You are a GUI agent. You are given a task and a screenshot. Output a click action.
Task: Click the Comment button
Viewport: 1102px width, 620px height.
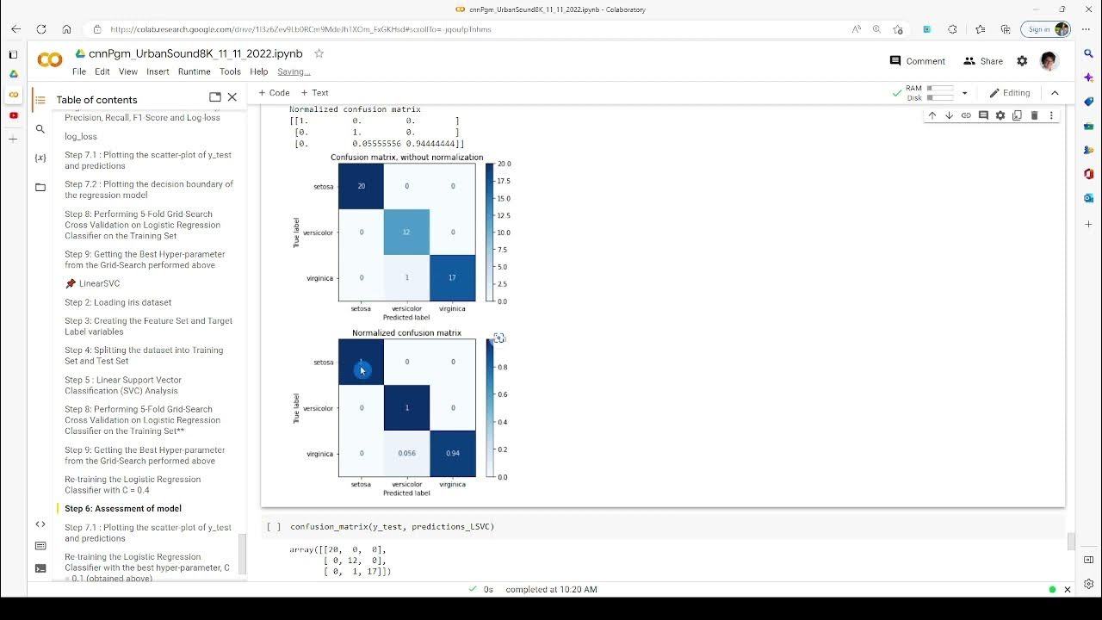918,61
